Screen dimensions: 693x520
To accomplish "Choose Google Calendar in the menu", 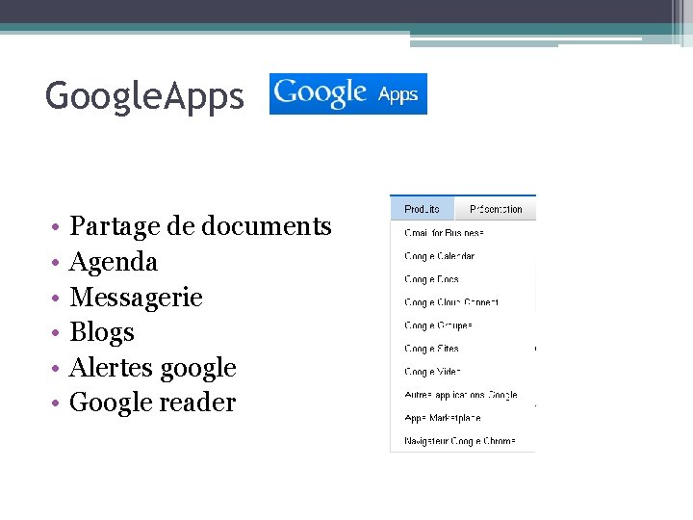I will [439, 256].
